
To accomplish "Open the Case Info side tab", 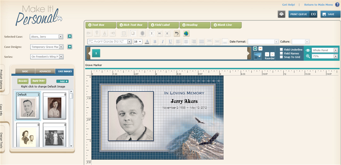I will 1,110.
